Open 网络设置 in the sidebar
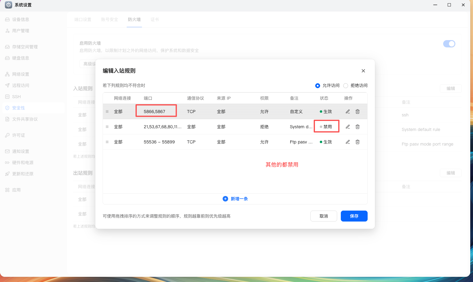Image resolution: width=473 pixels, height=282 pixels. [x=20, y=74]
